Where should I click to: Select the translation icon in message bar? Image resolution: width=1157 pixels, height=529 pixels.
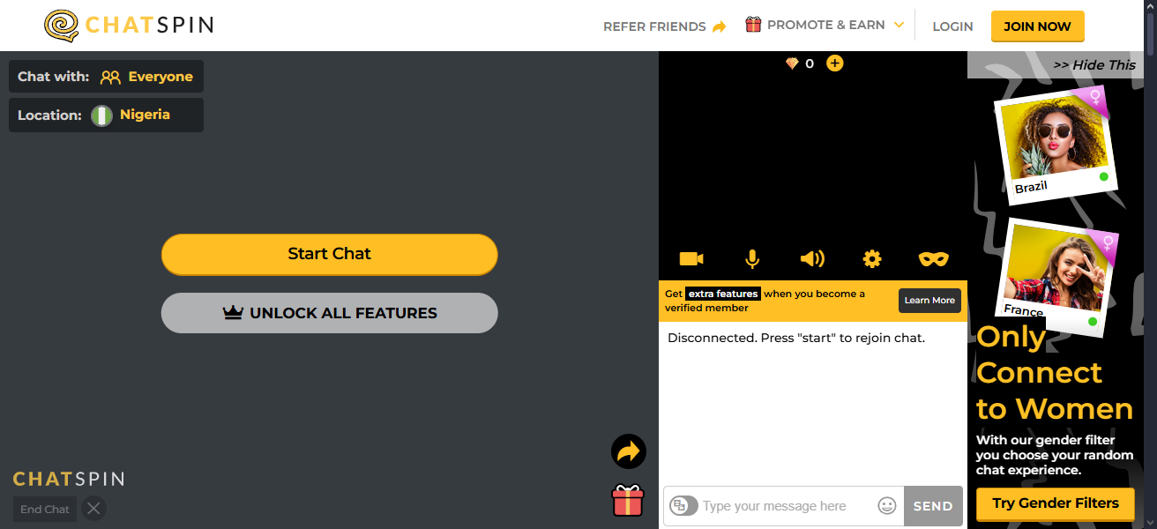(x=683, y=505)
